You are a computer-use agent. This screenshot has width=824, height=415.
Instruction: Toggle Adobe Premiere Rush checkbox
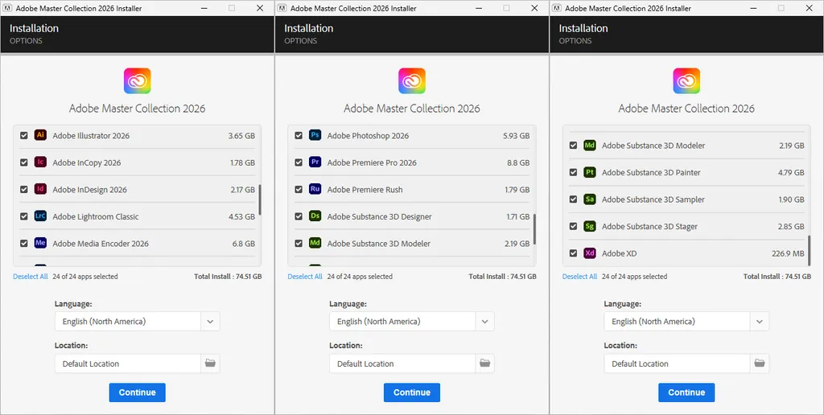[299, 189]
